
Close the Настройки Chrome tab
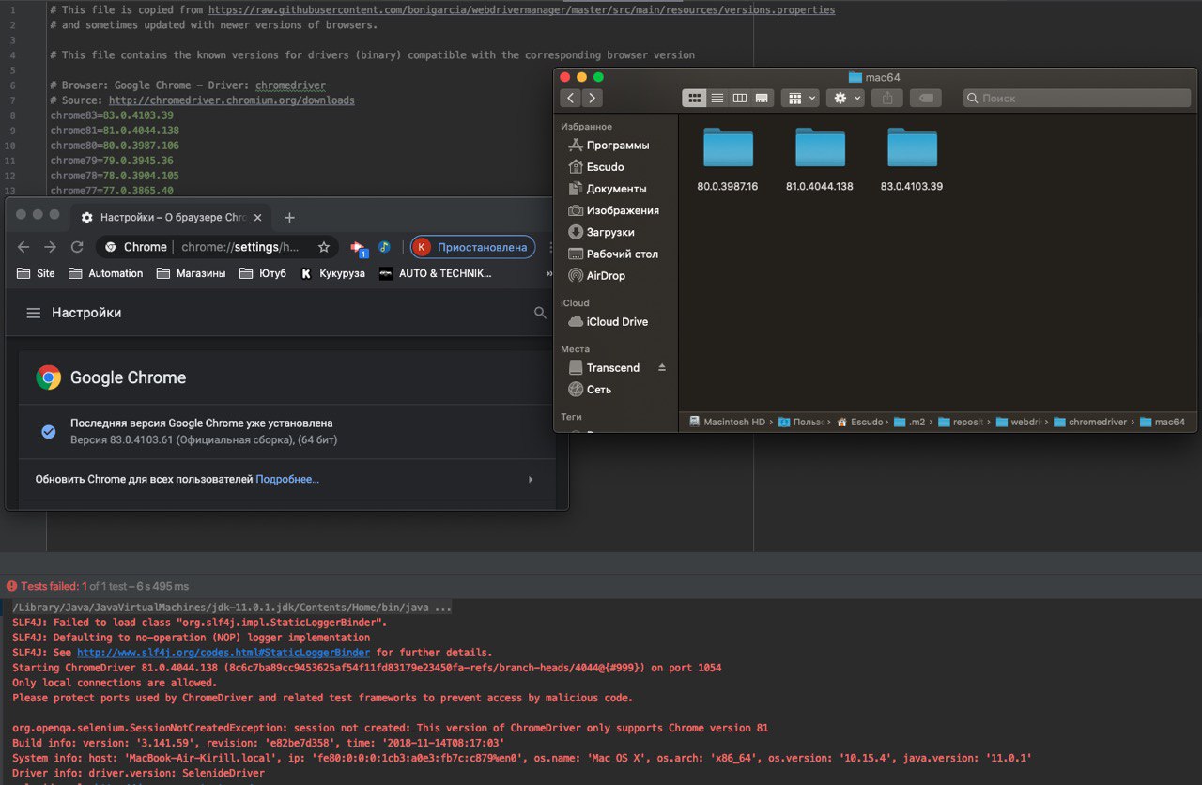tap(258, 217)
